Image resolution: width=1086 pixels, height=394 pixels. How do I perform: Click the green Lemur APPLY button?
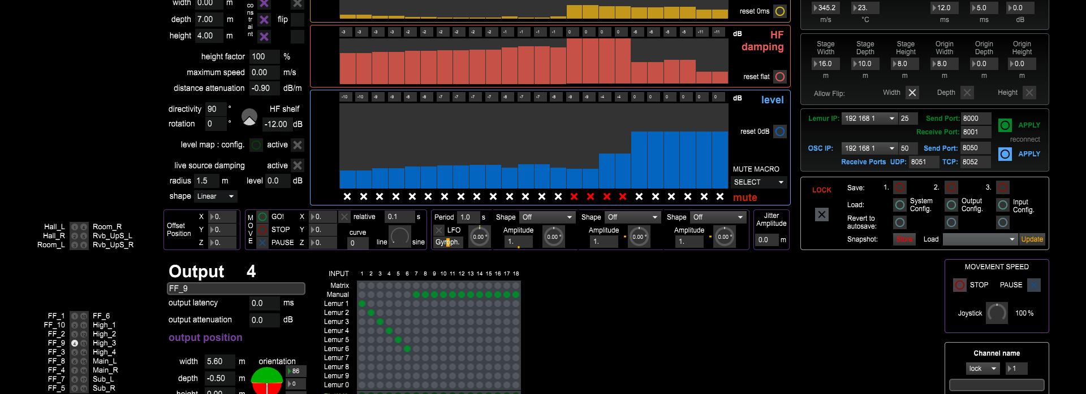click(1005, 125)
